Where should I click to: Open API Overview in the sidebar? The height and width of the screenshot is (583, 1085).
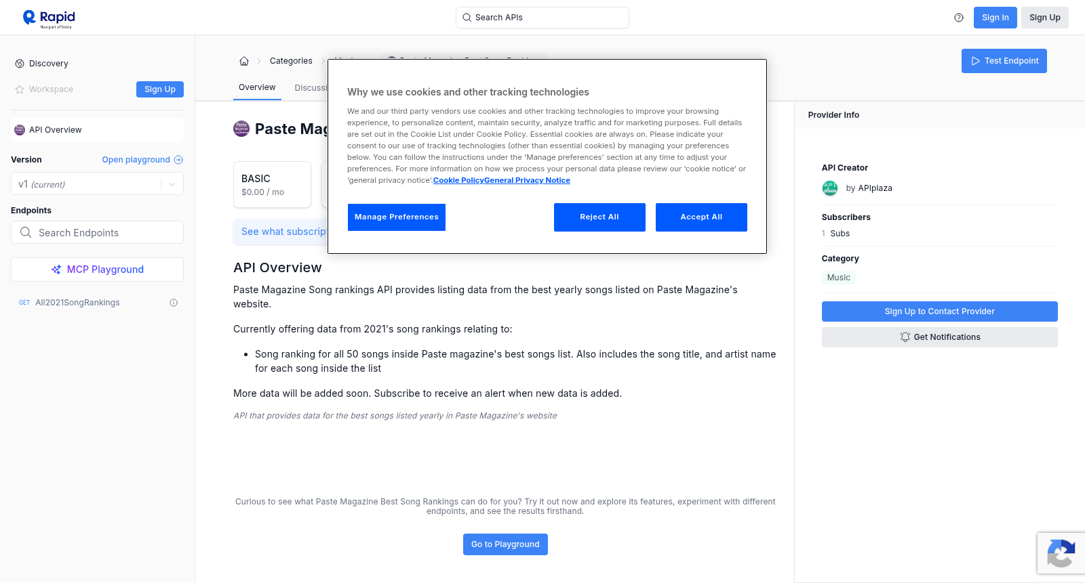pyautogui.click(x=97, y=130)
